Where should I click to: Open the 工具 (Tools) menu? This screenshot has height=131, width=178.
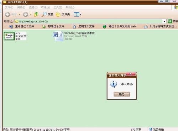[x=58, y=7]
